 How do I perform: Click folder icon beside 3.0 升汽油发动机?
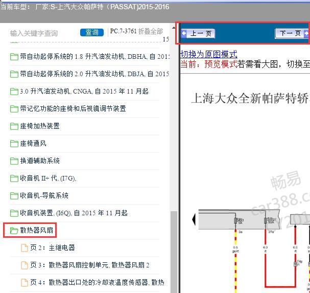pyautogui.click(x=14, y=92)
